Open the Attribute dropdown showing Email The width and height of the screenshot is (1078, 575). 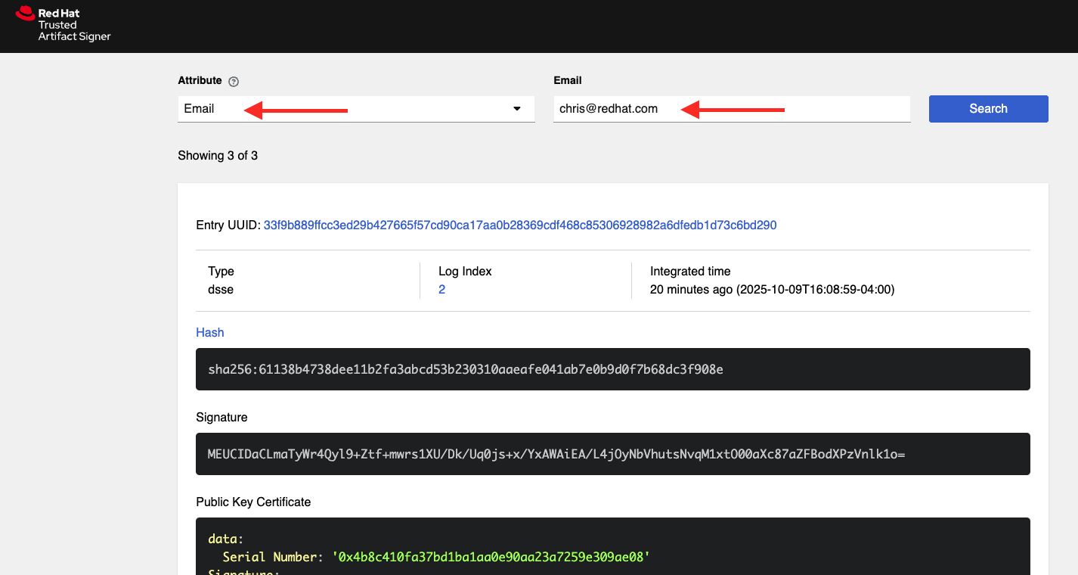(355, 109)
